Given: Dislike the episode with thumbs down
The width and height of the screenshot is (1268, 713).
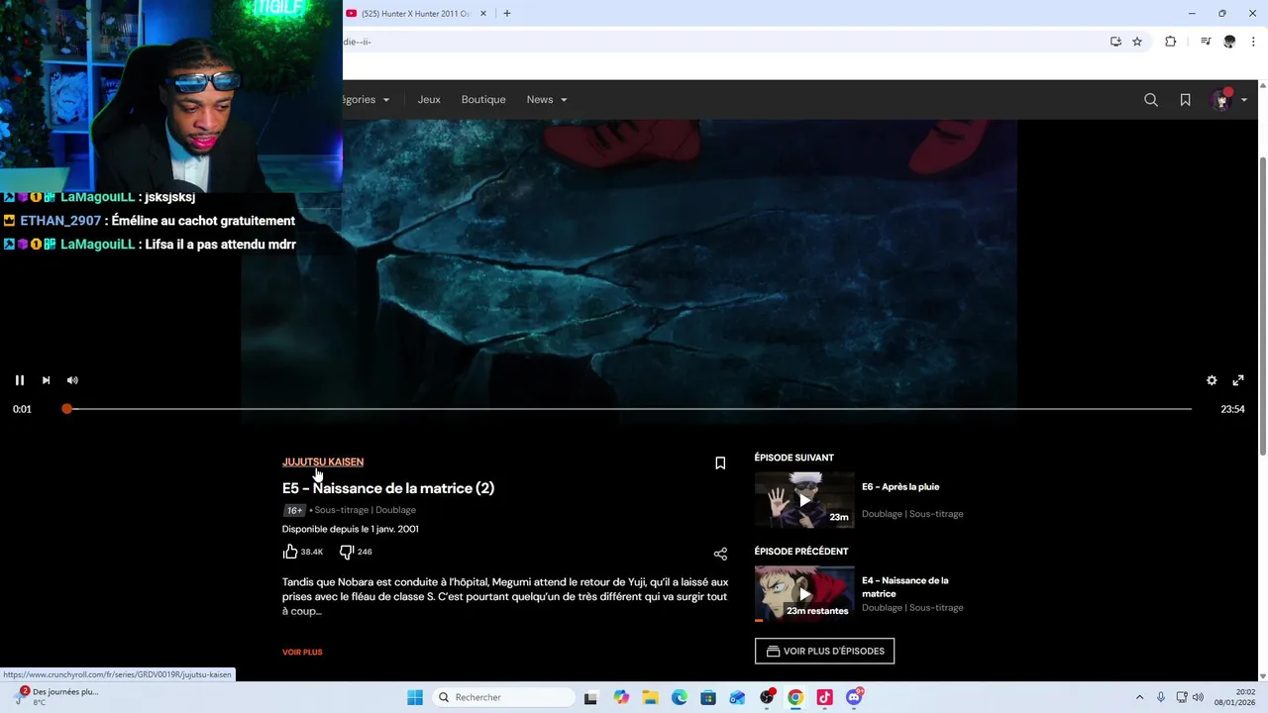Looking at the screenshot, I should pos(347,552).
